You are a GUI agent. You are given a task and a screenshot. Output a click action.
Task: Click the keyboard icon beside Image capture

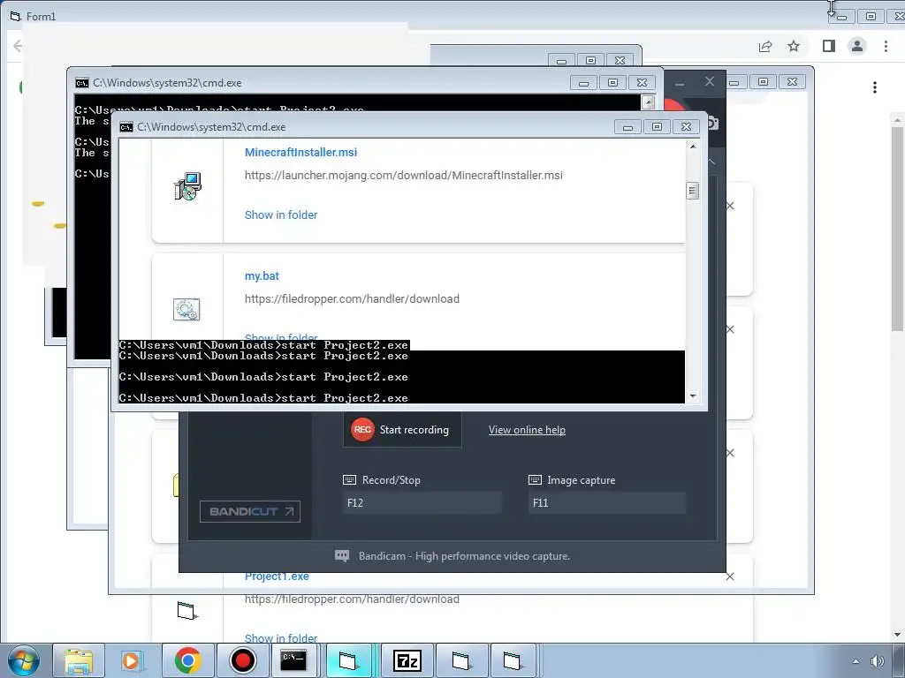pos(535,479)
